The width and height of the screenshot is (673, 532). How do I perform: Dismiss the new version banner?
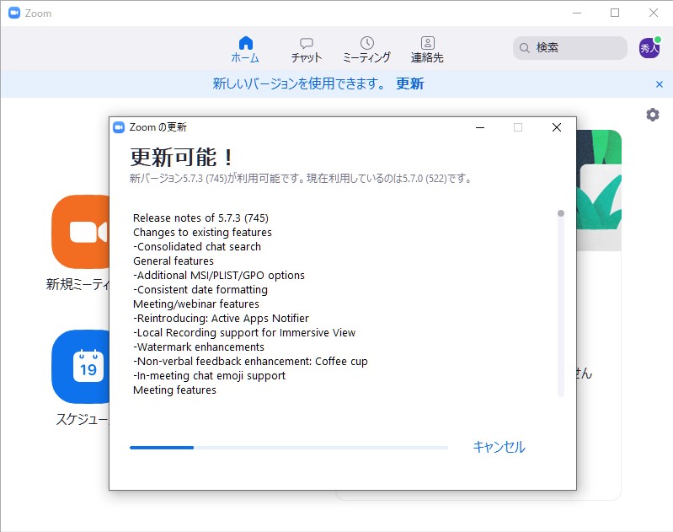(x=660, y=84)
